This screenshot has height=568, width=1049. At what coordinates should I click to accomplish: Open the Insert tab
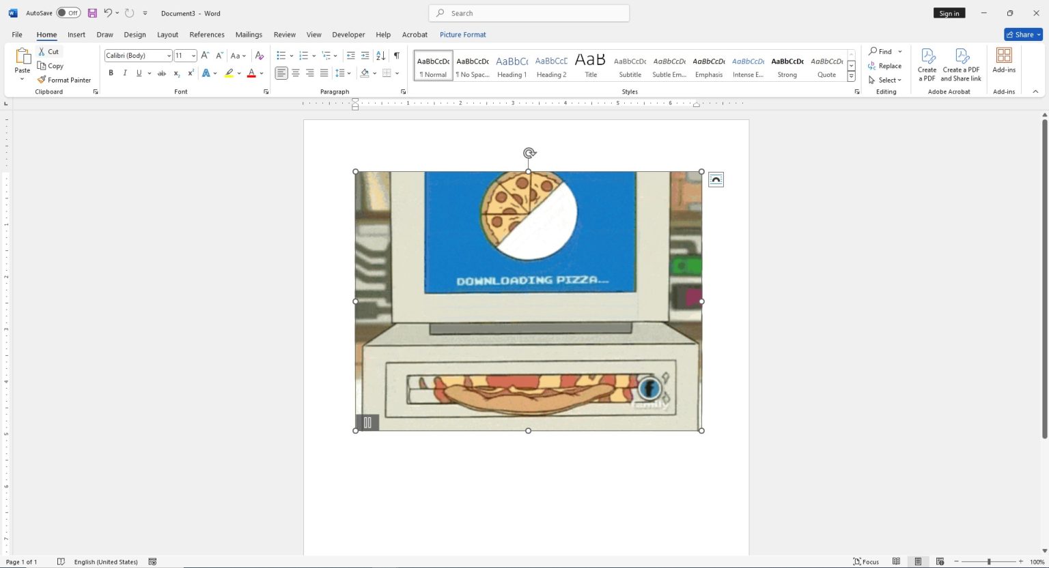point(76,35)
